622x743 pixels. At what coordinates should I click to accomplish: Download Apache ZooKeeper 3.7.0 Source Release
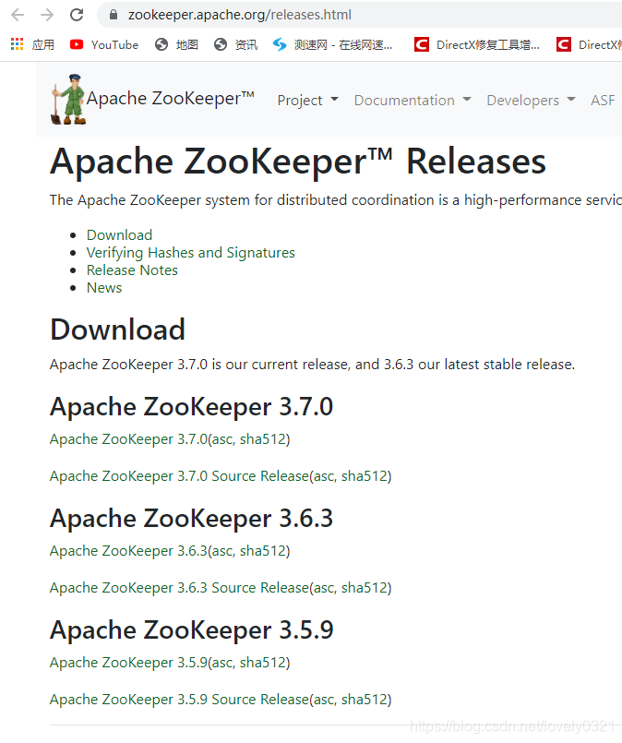(x=179, y=475)
